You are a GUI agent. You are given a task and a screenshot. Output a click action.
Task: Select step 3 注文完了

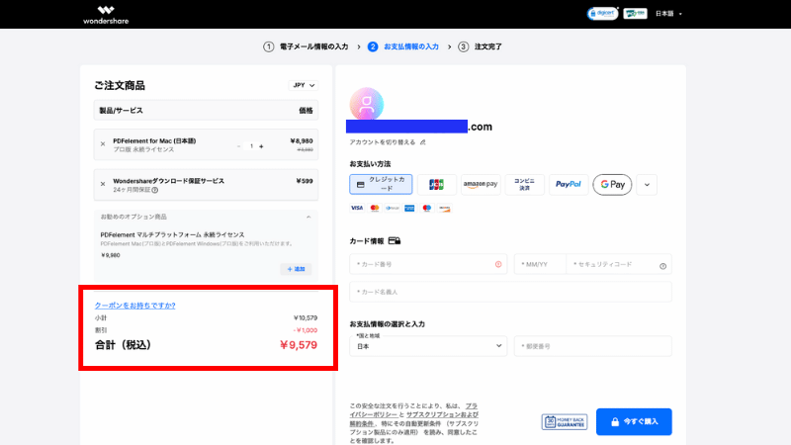tap(480, 46)
